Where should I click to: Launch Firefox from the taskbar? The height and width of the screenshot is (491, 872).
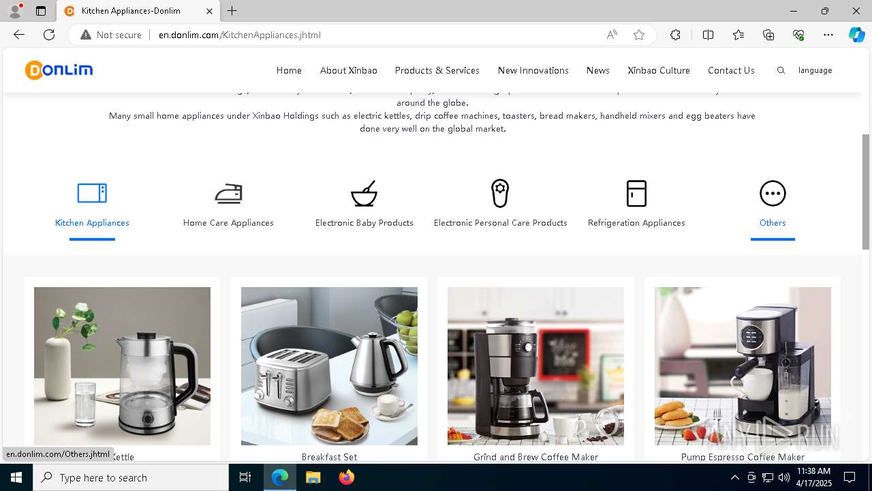pos(346,477)
